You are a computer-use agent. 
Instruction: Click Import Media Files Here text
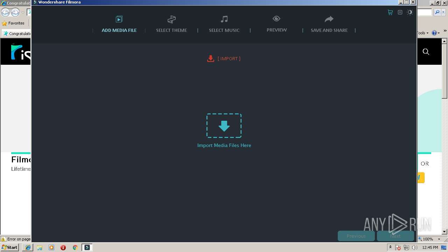coord(224,145)
